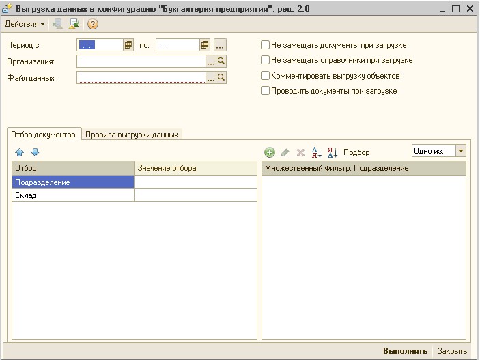Select the Склад filter row
This screenshot has width=480, height=360.
(x=73, y=195)
